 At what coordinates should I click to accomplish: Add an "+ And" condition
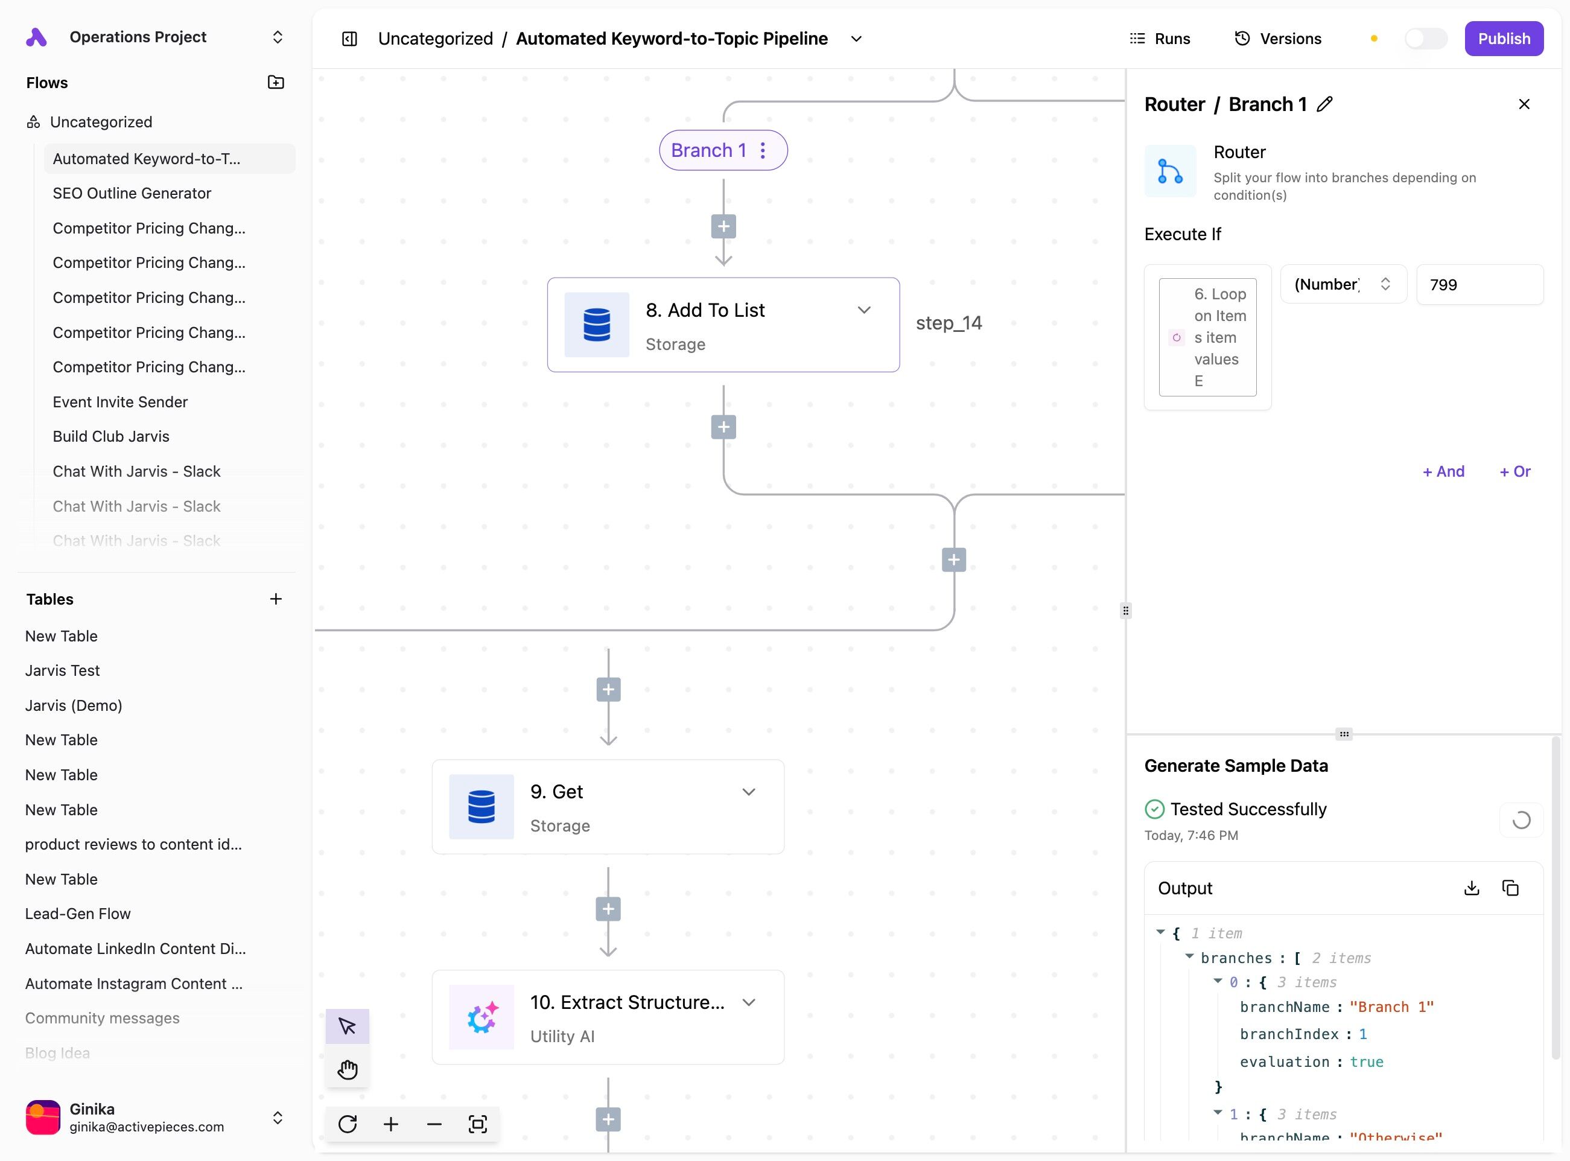click(1443, 471)
